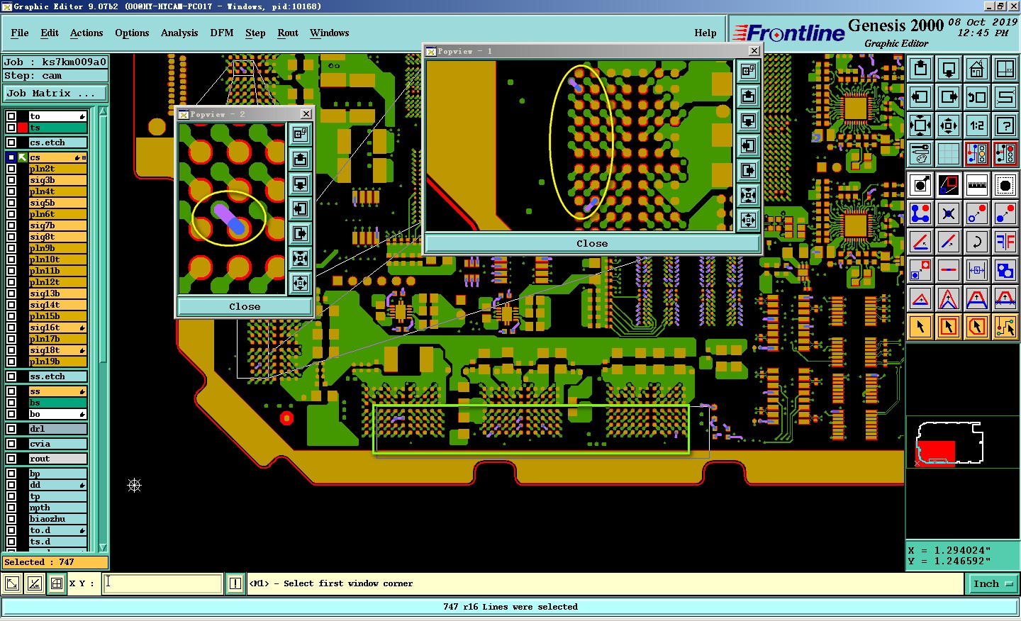Click the red-bordered square snap icon

click(920, 270)
